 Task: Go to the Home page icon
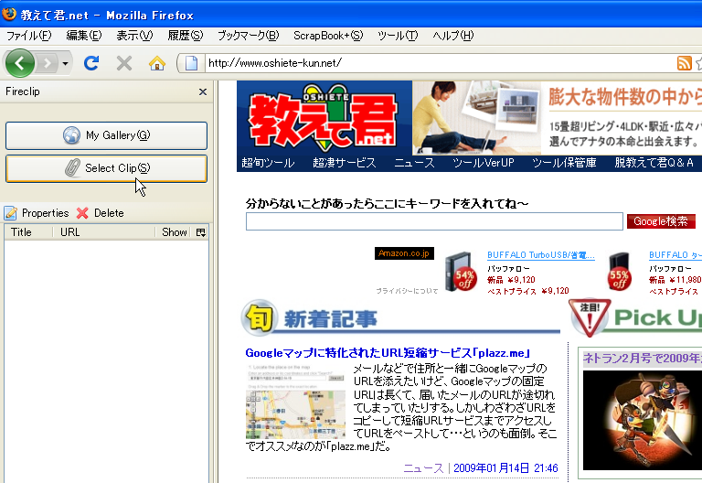point(156,63)
